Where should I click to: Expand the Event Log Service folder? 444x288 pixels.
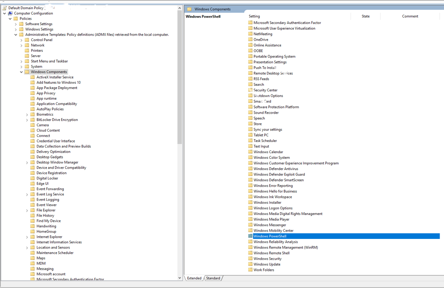(27, 195)
